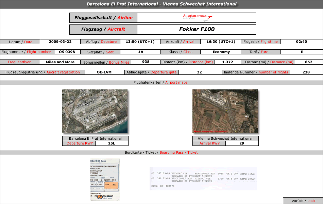Viewport: 323px width, 204px height.
Task: Click the zurück / back link
Action: [x=303, y=201]
